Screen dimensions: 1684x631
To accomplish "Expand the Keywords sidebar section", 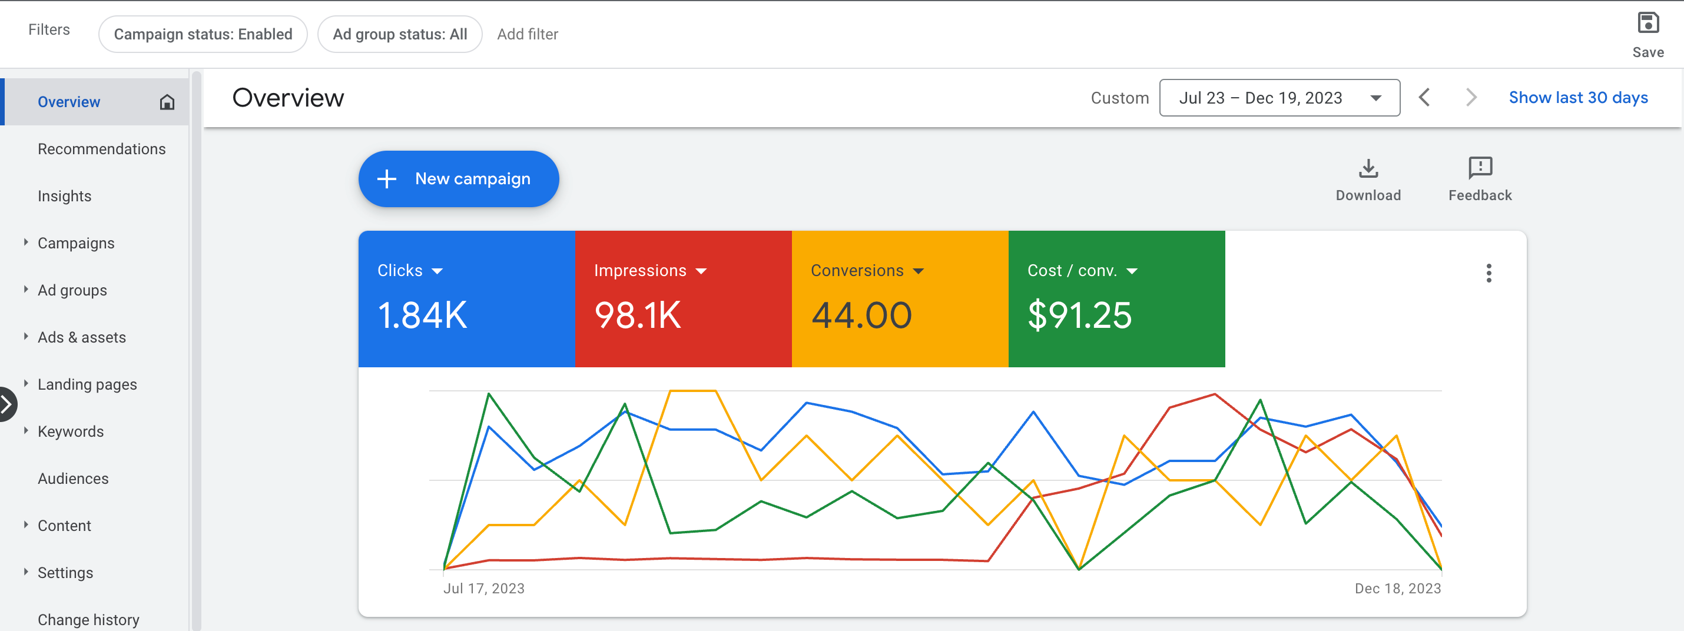I will coord(26,431).
